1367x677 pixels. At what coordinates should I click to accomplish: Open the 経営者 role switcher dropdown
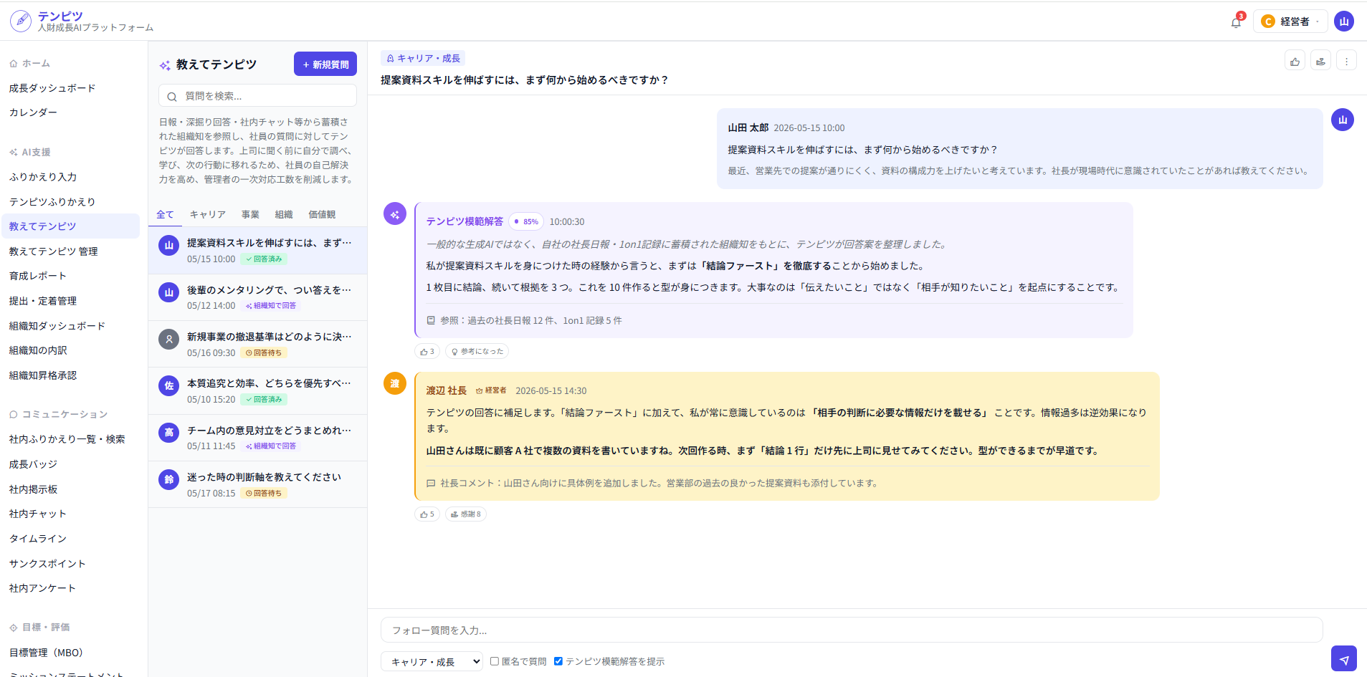tap(1290, 21)
